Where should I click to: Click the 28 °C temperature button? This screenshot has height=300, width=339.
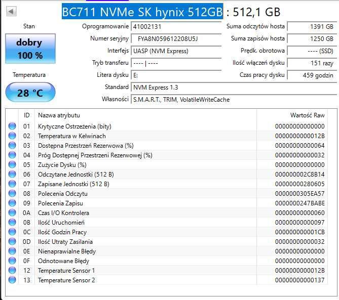pyautogui.click(x=30, y=93)
